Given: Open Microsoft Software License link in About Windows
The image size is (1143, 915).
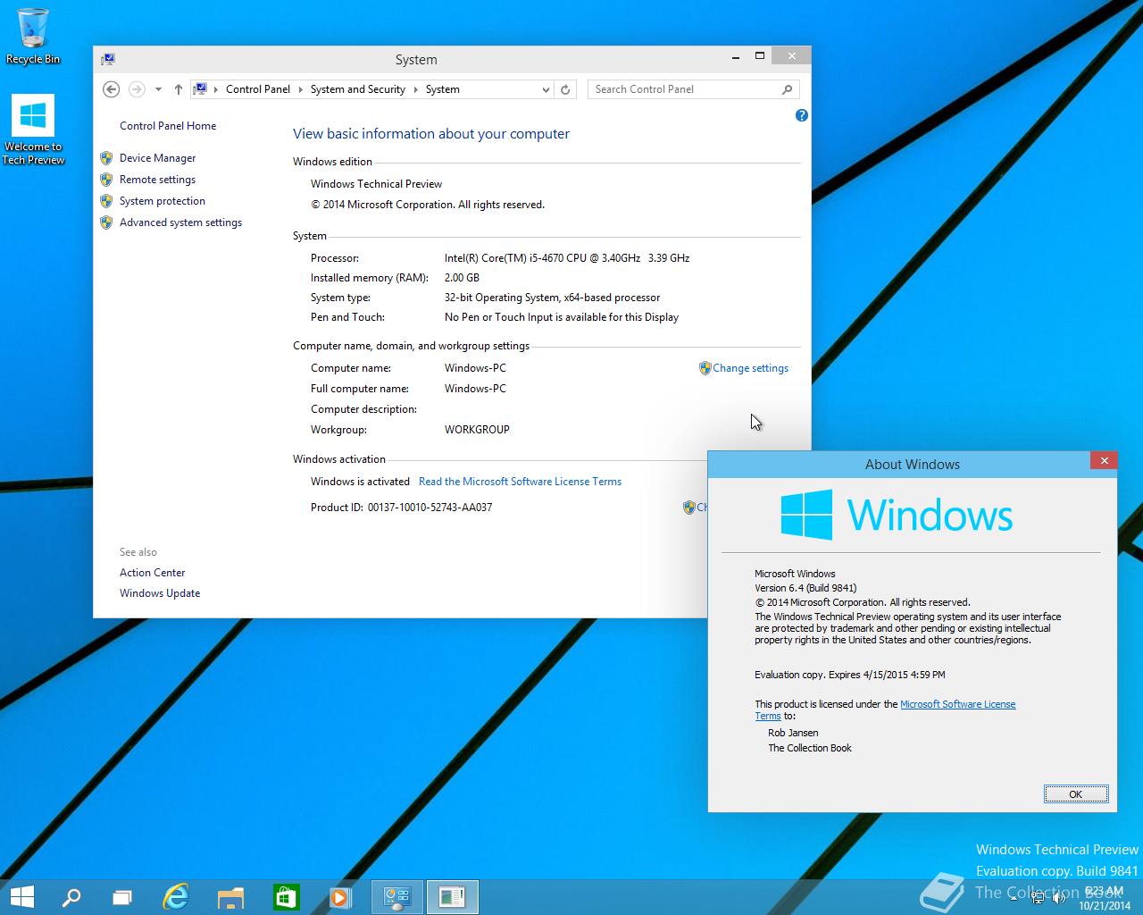Looking at the screenshot, I should 957,704.
